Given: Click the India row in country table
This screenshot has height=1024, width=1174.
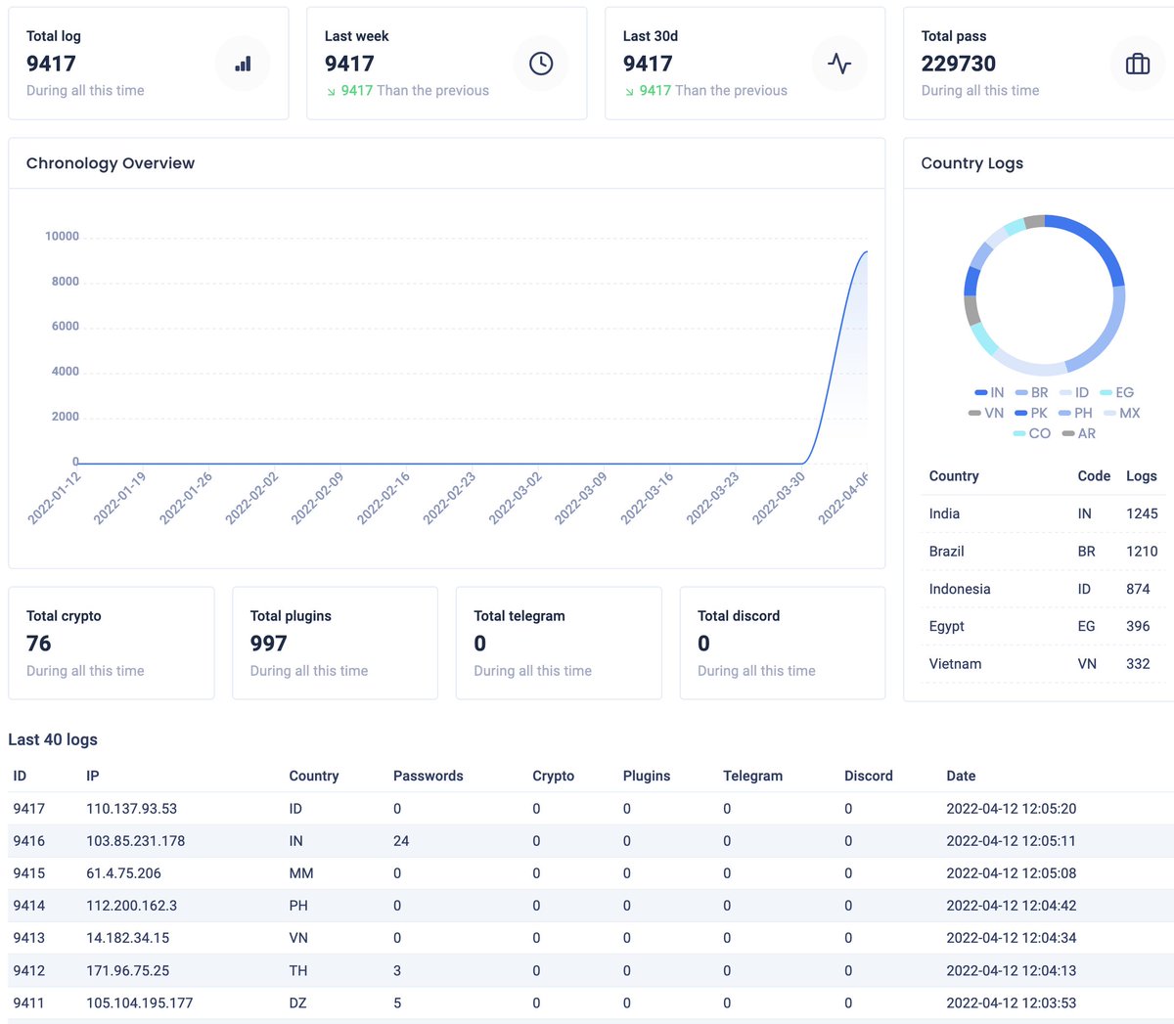Looking at the screenshot, I should [1043, 513].
